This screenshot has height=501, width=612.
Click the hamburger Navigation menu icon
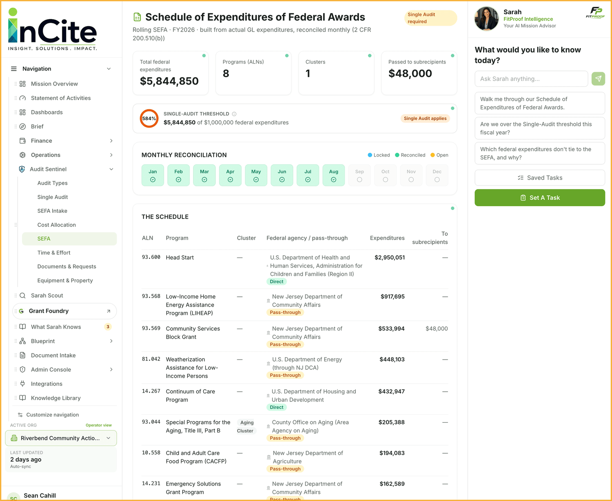(14, 69)
